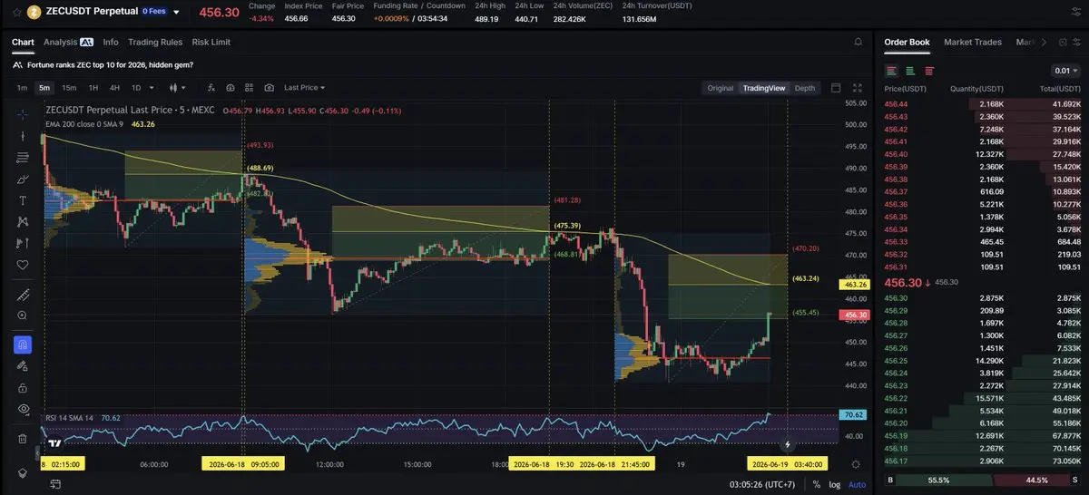Select the 4H timeframe

(x=114, y=88)
